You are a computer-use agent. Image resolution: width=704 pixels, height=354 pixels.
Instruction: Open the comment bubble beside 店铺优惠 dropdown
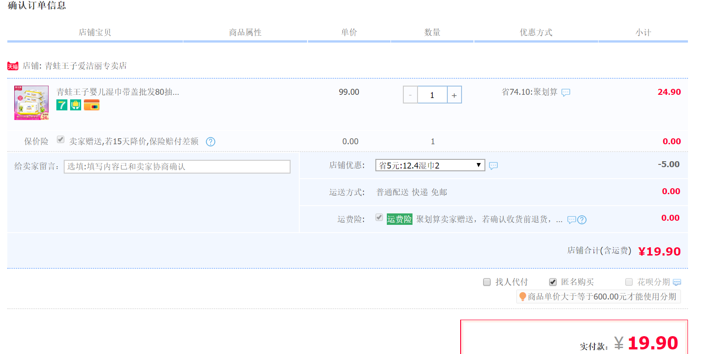click(x=493, y=166)
